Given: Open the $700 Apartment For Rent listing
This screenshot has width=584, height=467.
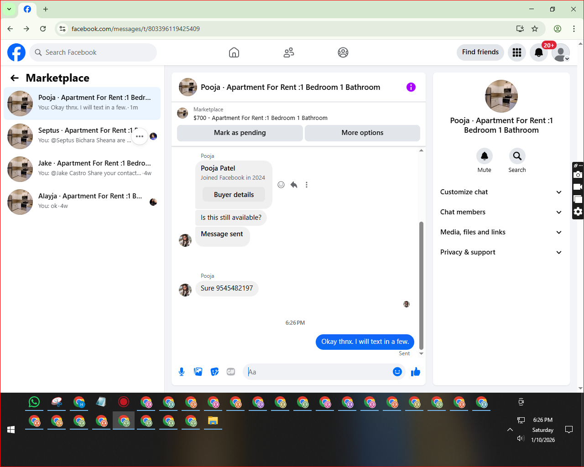Looking at the screenshot, I should coord(260,118).
